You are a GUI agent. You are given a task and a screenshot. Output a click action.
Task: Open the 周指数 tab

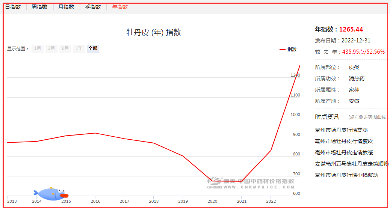(x=39, y=7)
